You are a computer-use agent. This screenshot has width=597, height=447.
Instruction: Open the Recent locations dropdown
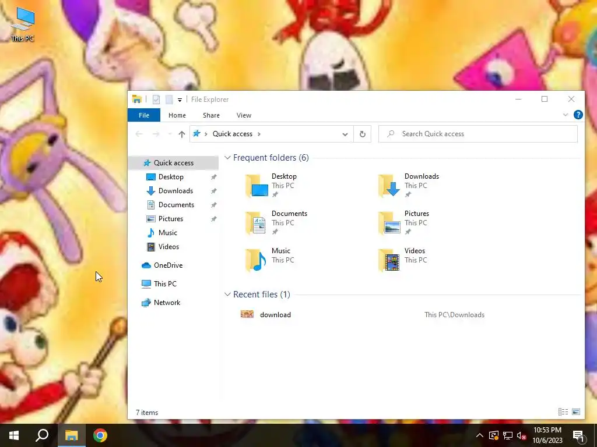pyautogui.click(x=170, y=134)
